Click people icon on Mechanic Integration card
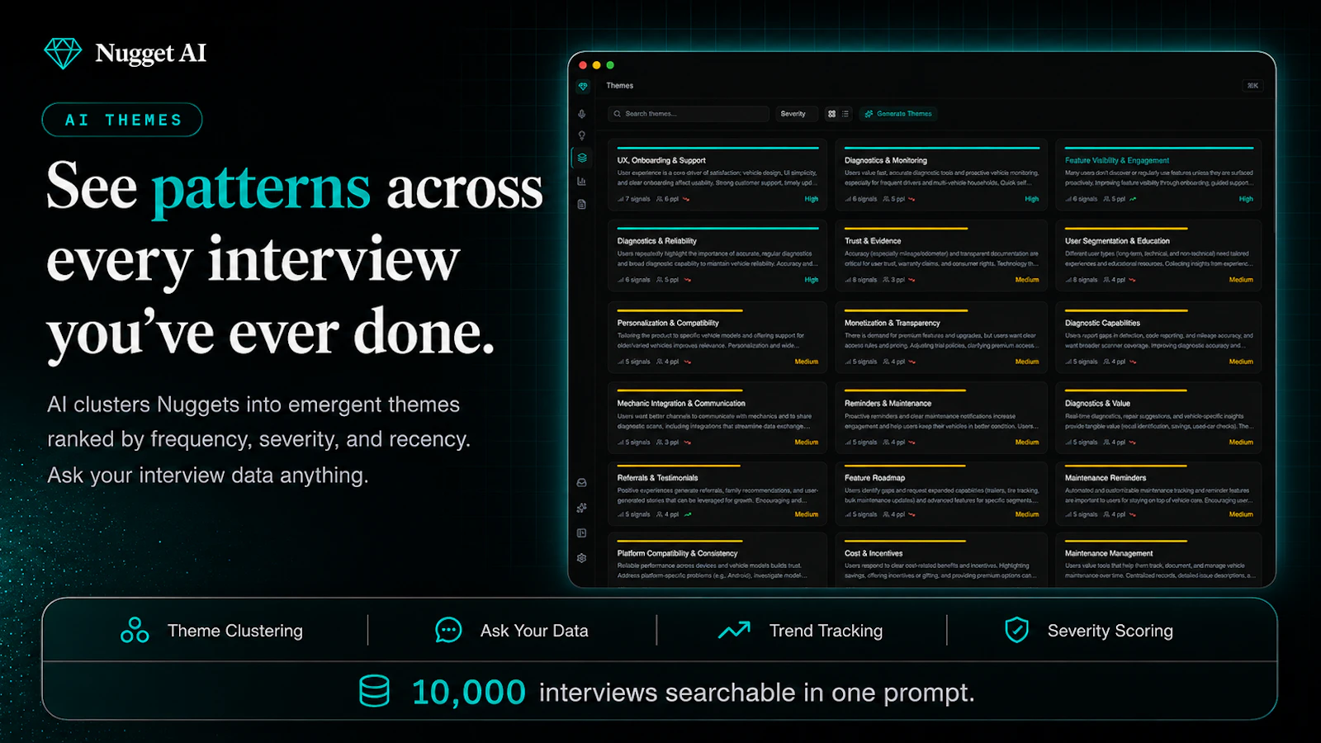The width and height of the screenshot is (1321, 743). (659, 442)
